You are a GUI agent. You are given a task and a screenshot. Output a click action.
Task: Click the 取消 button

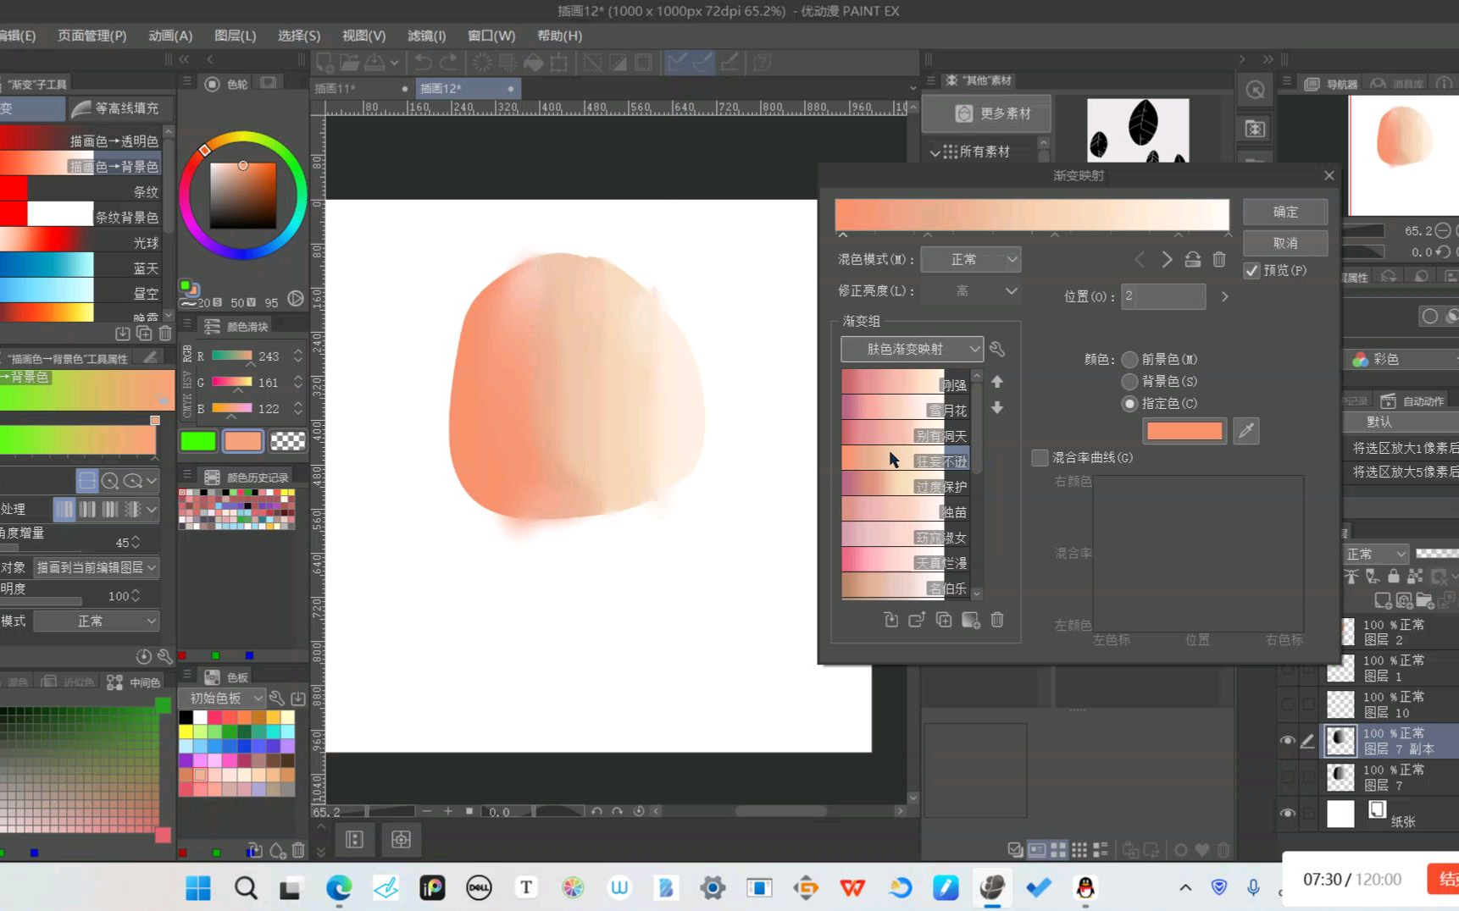pyautogui.click(x=1284, y=243)
